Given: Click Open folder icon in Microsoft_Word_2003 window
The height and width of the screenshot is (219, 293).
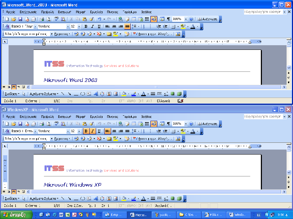Looking at the screenshot, I should 14,19.
